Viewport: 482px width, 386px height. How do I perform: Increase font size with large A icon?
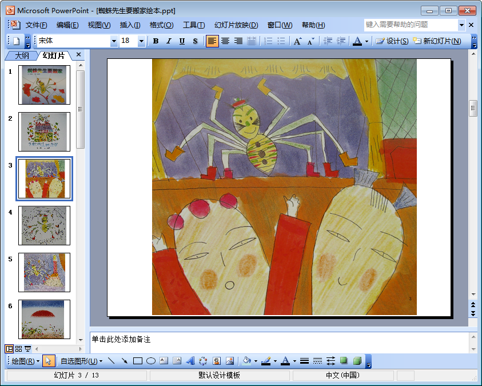pyautogui.click(x=297, y=41)
